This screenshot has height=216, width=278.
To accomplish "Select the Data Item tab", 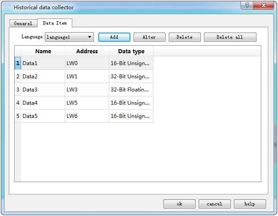I will (x=55, y=23).
